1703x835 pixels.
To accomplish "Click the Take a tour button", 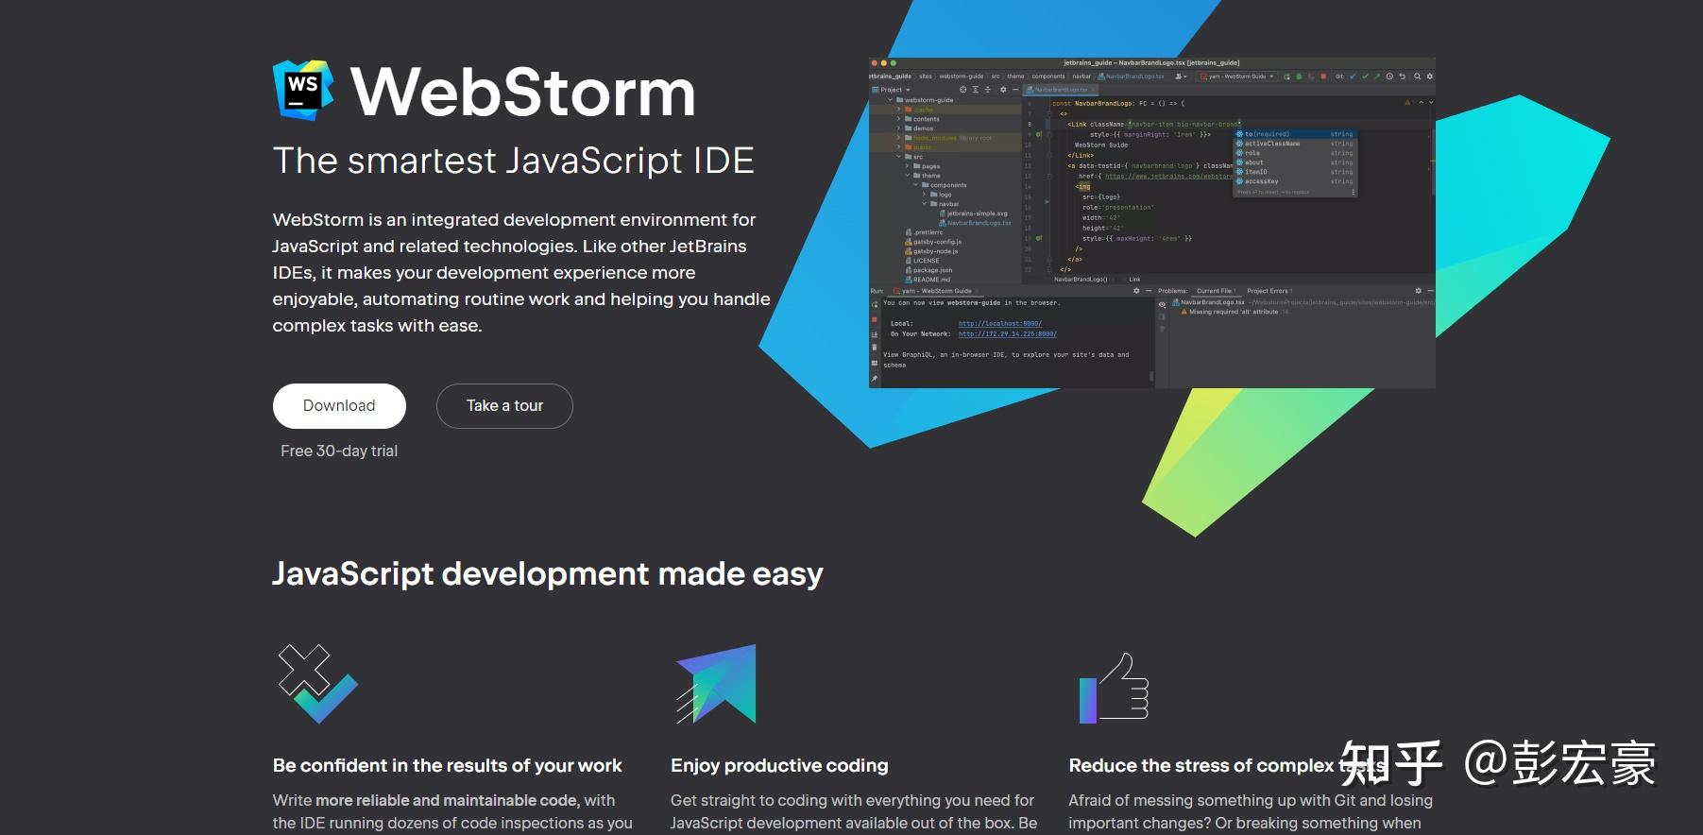I will click(504, 406).
